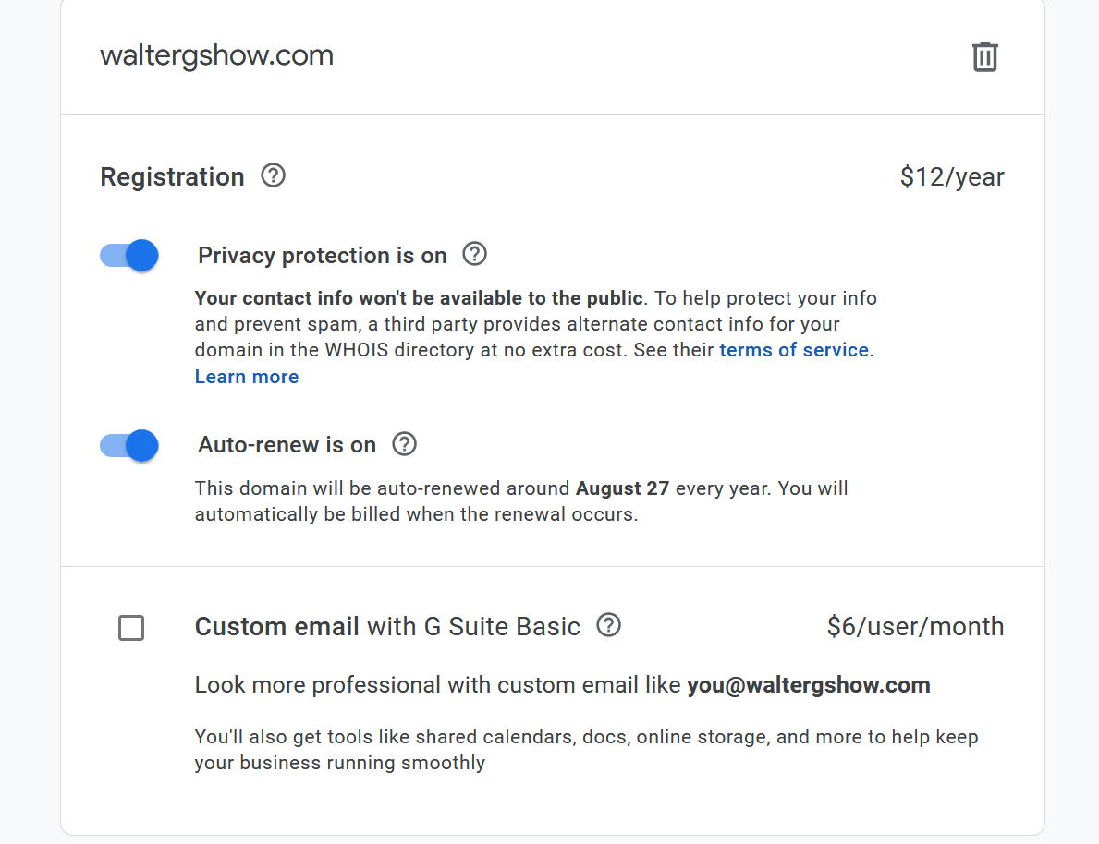Viewport: 1099px width, 844px height.
Task: Click the $12/year registration price
Action: [951, 176]
